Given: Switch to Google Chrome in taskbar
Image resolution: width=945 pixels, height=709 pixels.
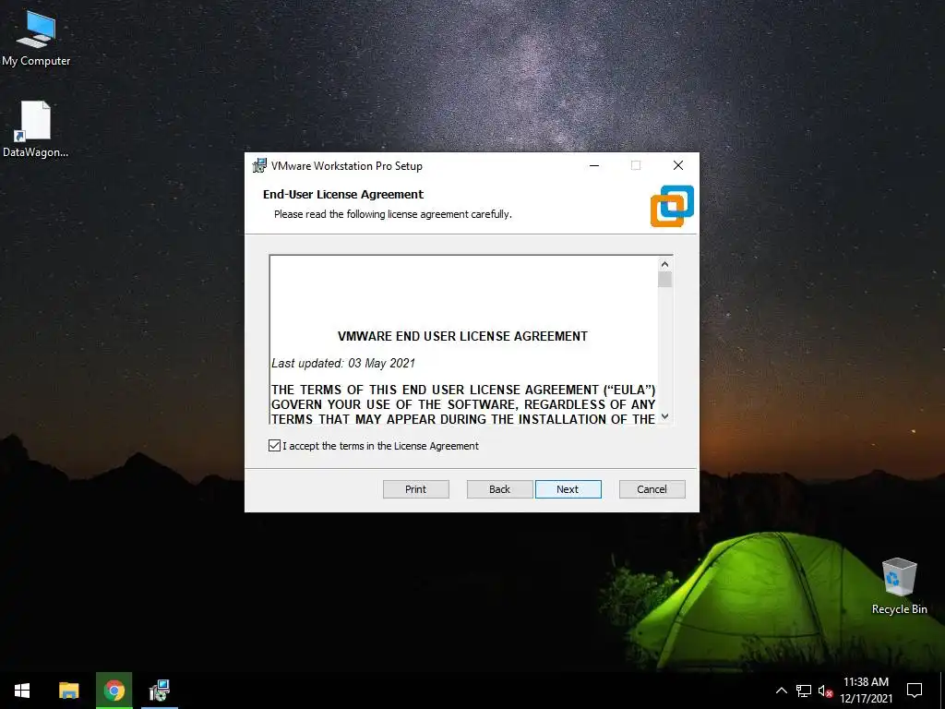Looking at the screenshot, I should pos(114,691).
